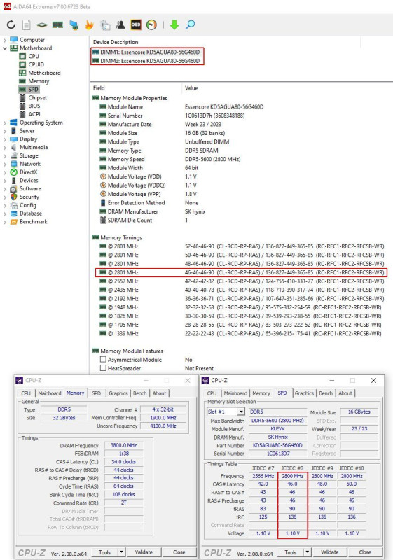Click the CAS# Latency 34.0 clocks field
This screenshot has width=393, height=560.
coord(123,461)
